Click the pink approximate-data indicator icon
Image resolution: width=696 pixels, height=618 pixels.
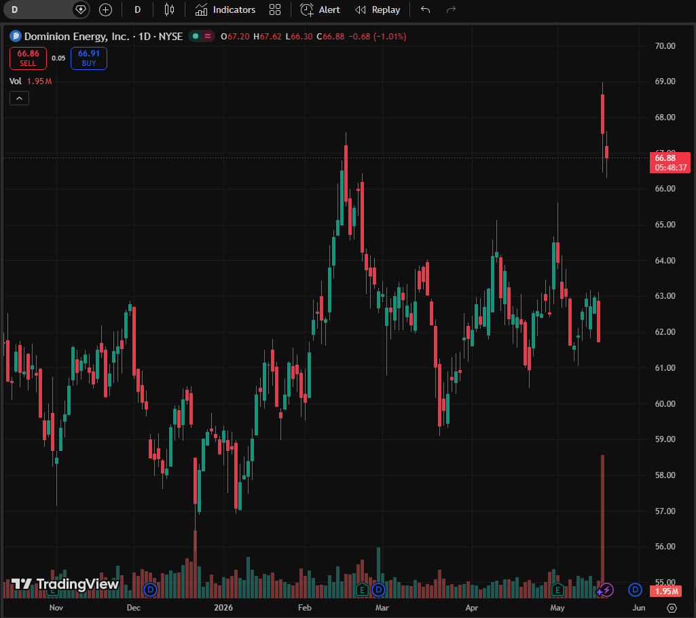pos(208,37)
